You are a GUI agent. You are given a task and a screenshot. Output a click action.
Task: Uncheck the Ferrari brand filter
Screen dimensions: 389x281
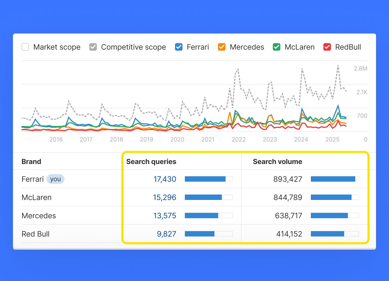tap(179, 47)
